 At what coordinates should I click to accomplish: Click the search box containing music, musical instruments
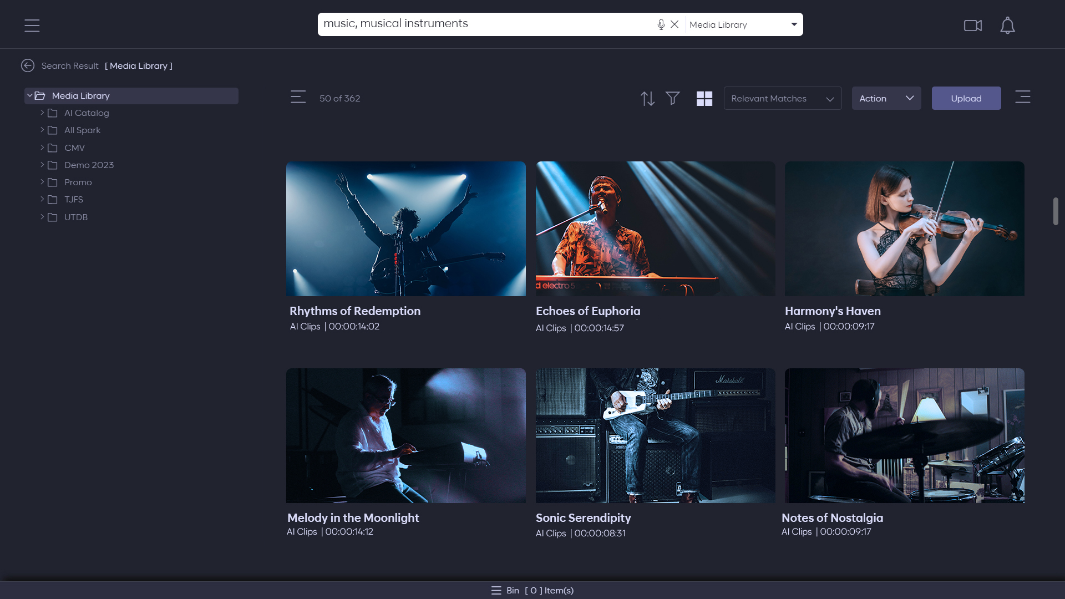tap(486, 24)
